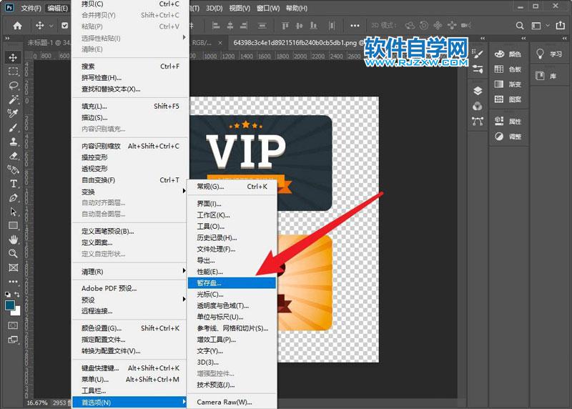Toggle the auto-select checkbox in options bar
The width and height of the screenshot is (572, 409).
64,26
